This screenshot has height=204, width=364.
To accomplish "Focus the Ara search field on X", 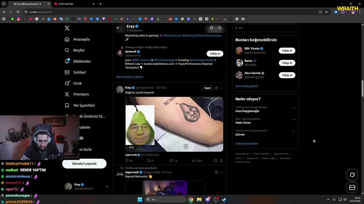I will (x=265, y=28).
